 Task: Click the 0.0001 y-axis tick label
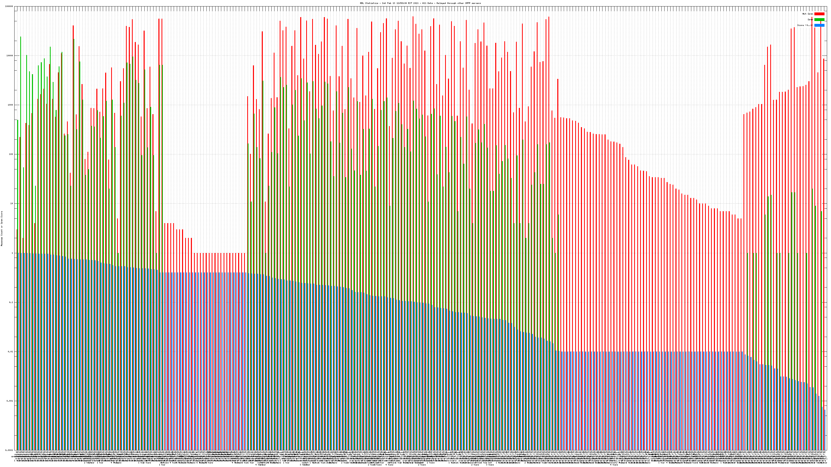click(x=9, y=450)
